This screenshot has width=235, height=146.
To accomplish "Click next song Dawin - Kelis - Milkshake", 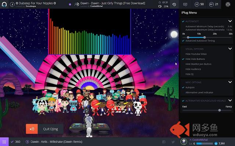I will pos(56,142).
